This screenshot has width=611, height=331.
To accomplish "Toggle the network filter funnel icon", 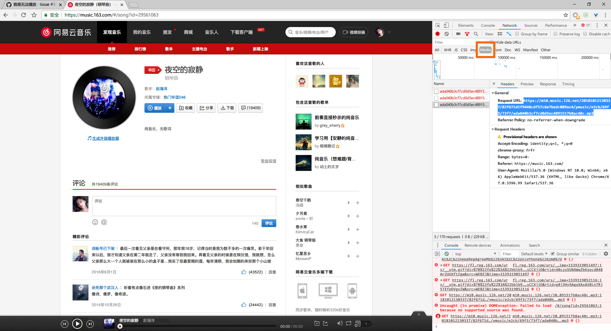I will click(x=467, y=34).
